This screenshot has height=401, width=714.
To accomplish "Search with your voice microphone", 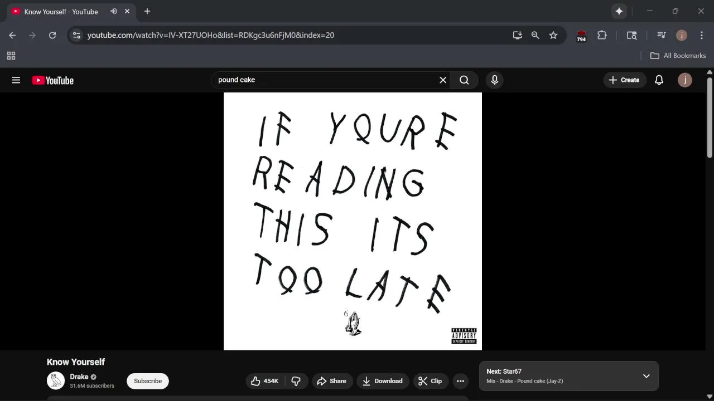I will point(494,80).
